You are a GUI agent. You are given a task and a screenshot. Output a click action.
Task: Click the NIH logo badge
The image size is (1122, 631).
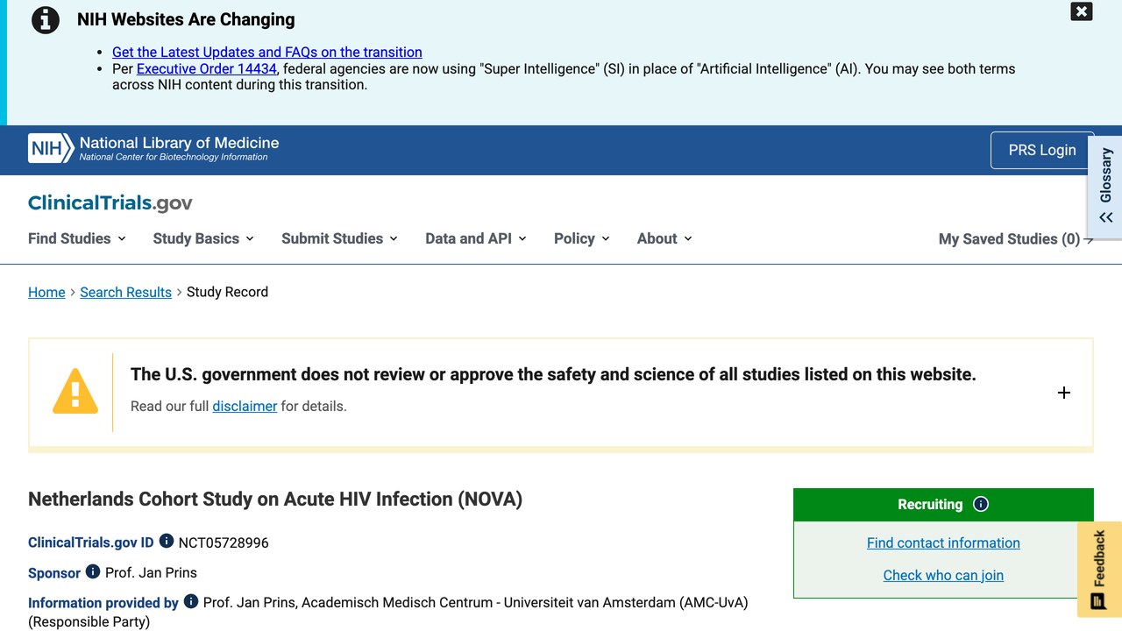(51, 149)
